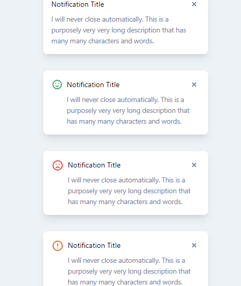This screenshot has width=241, height=286.
Task: Click the Notification Title beside the smiley icon
Action: tap(93, 85)
